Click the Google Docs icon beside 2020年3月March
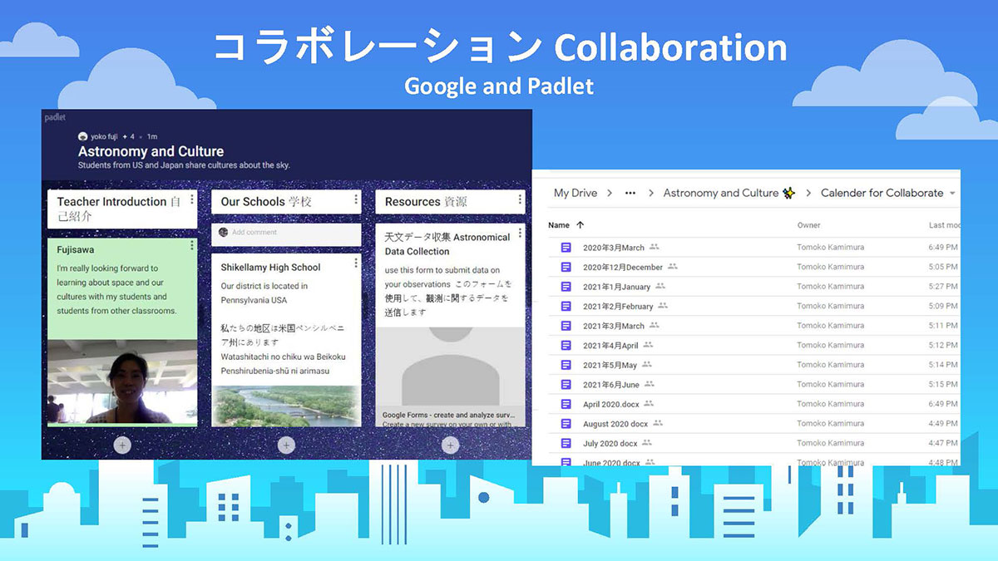 (x=566, y=248)
